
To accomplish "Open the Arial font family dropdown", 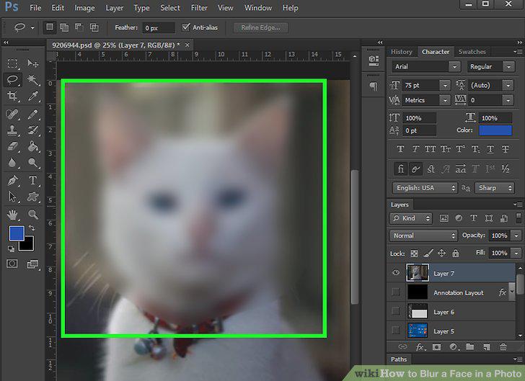I will click(x=454, y=66).
